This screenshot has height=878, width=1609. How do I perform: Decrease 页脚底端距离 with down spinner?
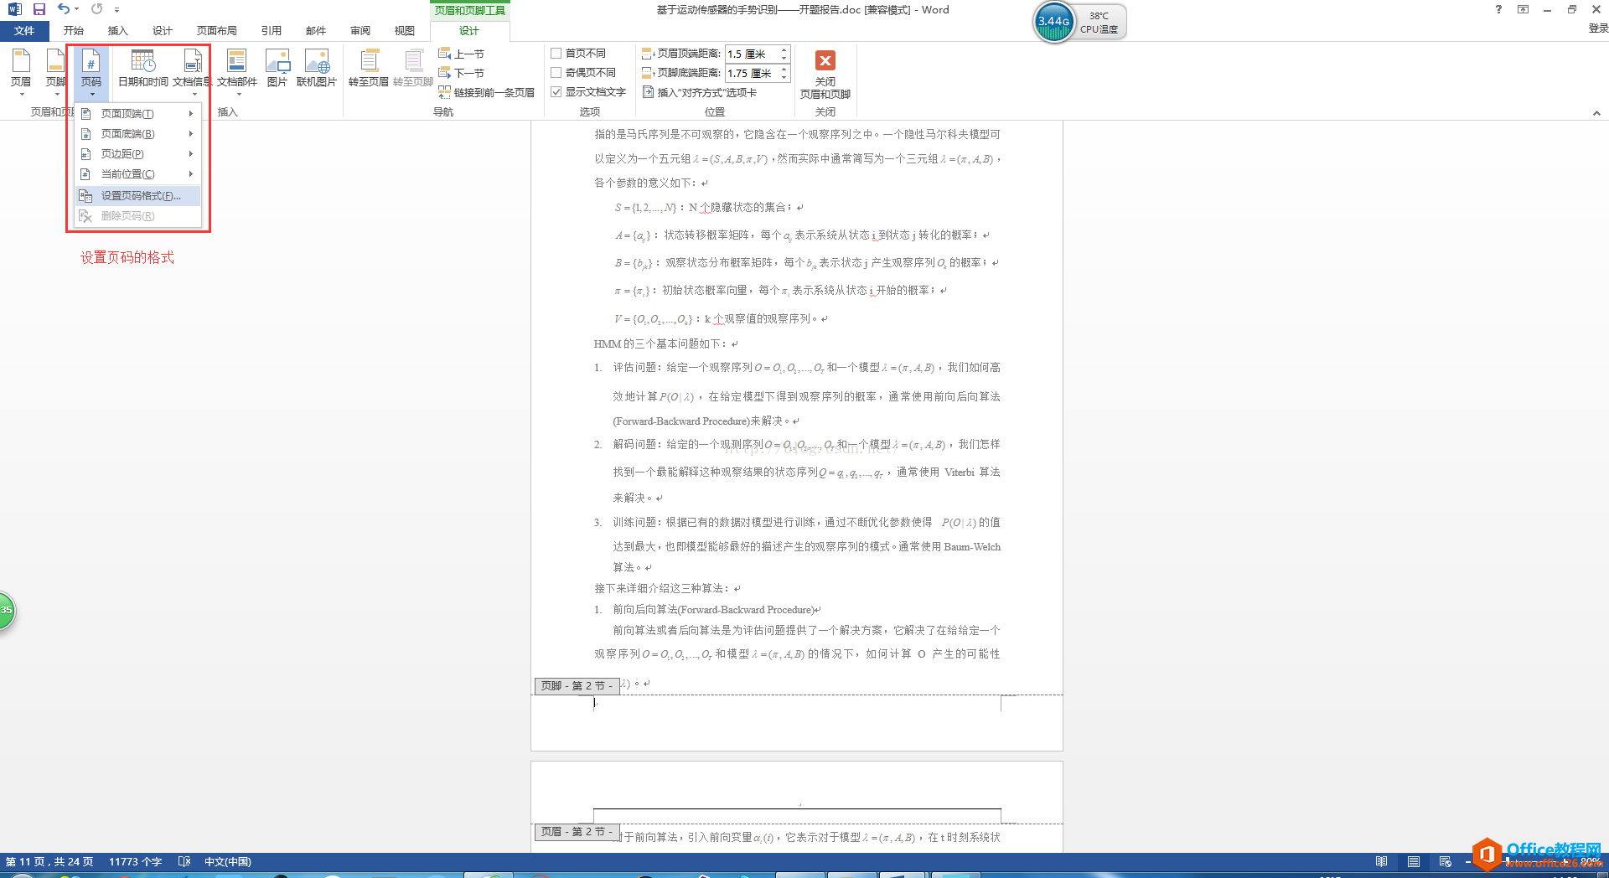tap(784, 77)
